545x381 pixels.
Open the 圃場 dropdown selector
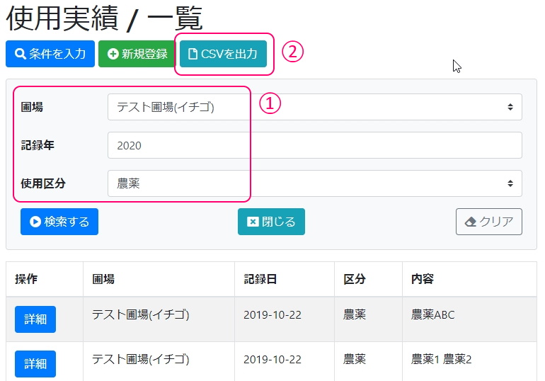click(314, 107)
